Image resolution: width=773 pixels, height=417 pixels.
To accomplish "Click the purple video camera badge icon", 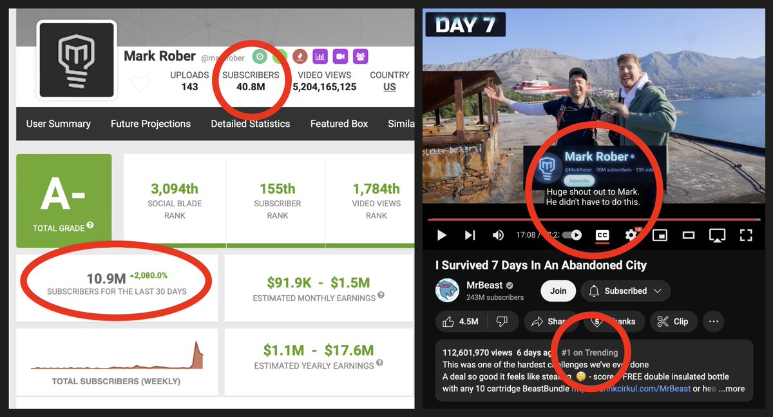I will pyautogui.click(x=341, y=56).
